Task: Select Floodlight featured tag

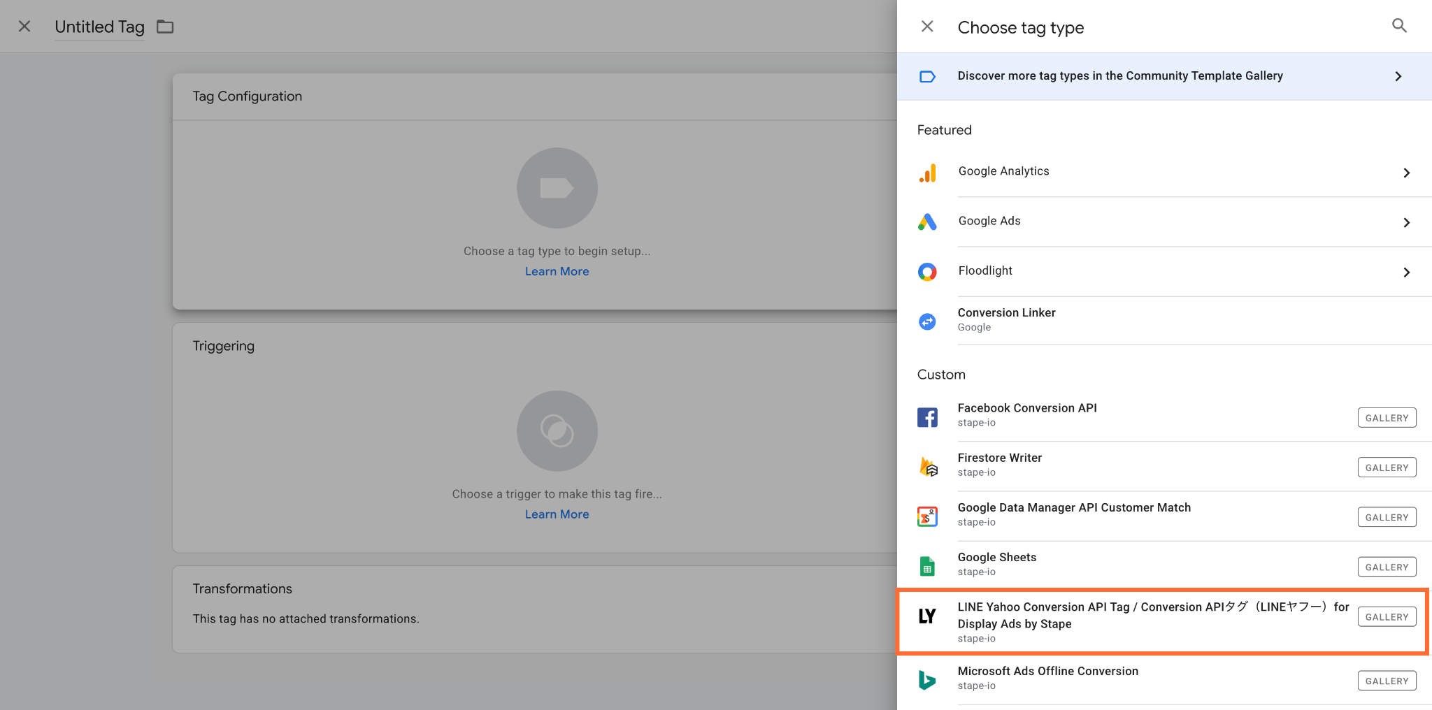Action: tap(1164, 271)
